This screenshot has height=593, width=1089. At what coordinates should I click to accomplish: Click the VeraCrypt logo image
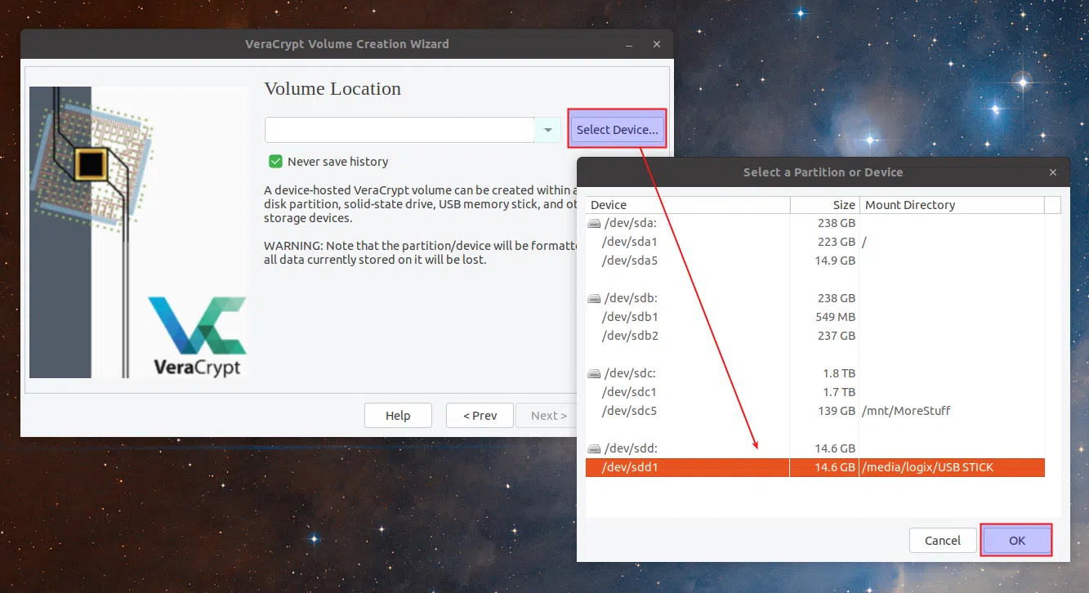(x=197, y=336)
